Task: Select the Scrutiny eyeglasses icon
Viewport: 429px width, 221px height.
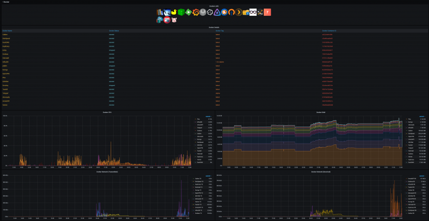Action: [x=253, y=12]
